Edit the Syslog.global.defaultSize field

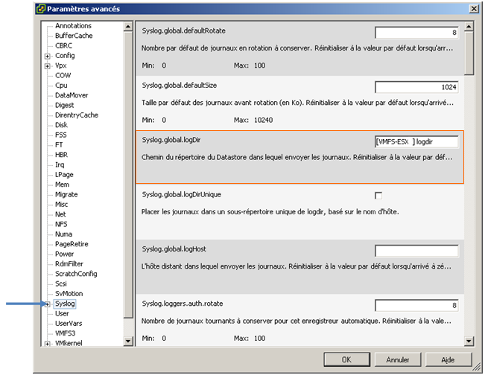click(x=416, y=87)
